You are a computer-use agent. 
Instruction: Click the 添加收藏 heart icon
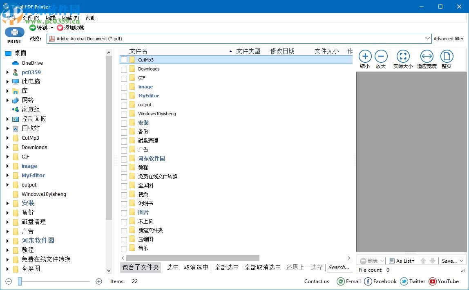60,28
